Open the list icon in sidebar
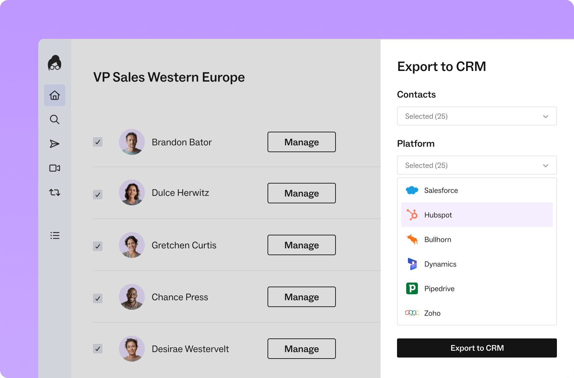The image size is (574, 378). (x=55, y=235)
